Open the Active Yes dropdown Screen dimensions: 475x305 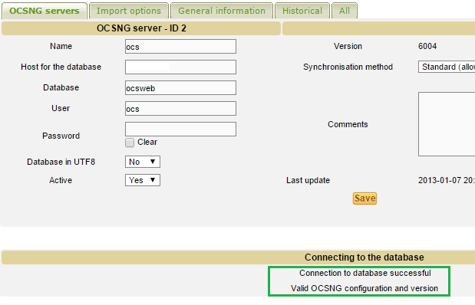pos(143,180)
